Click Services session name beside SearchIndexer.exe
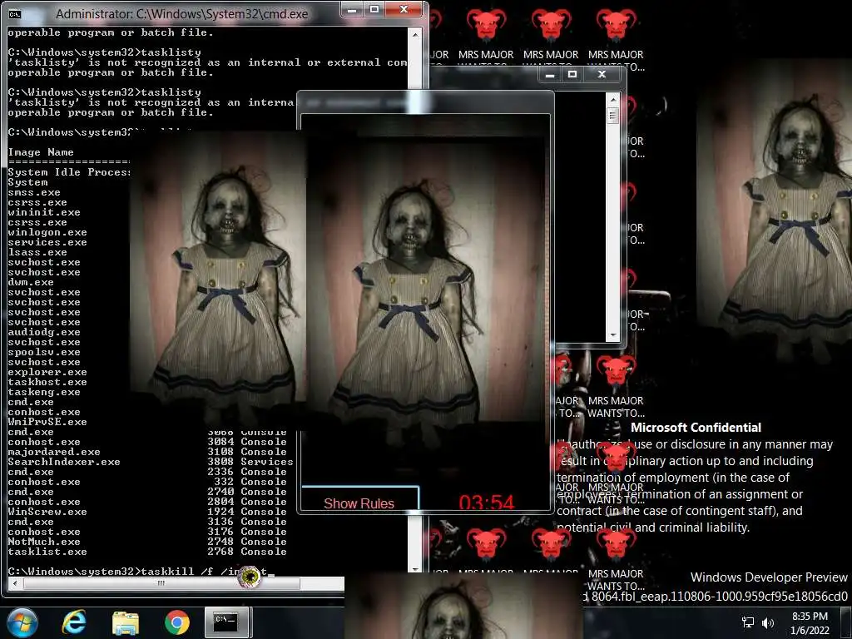The width and height of the screenshot is (852, 639). 267,462
